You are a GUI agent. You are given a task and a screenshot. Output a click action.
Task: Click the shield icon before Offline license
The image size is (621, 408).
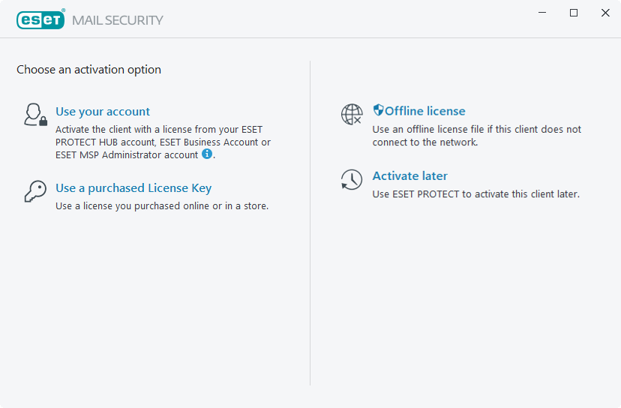378,110
